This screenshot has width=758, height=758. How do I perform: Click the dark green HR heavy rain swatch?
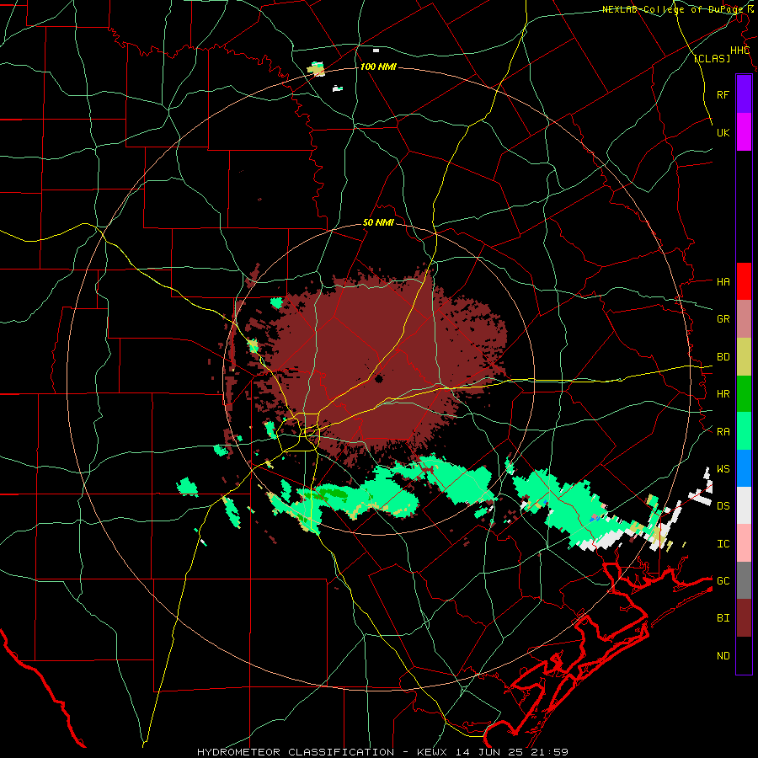point(744,394)
